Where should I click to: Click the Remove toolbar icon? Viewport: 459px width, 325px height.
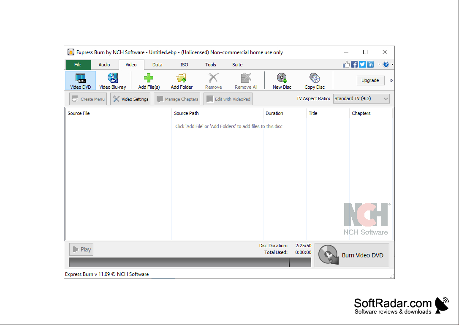[x=213, y=81]
